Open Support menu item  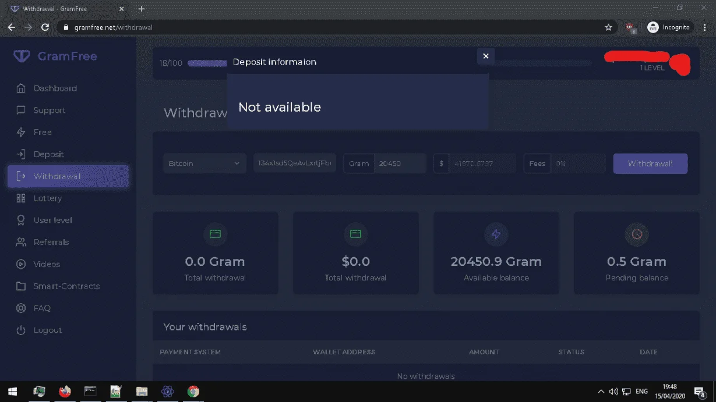coord(50,111)
